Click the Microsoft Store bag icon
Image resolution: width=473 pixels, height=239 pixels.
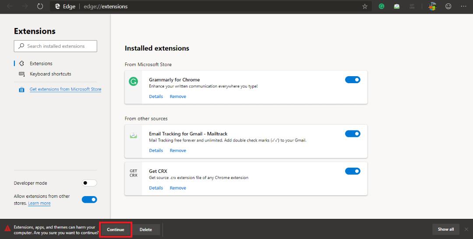(21, 89)
